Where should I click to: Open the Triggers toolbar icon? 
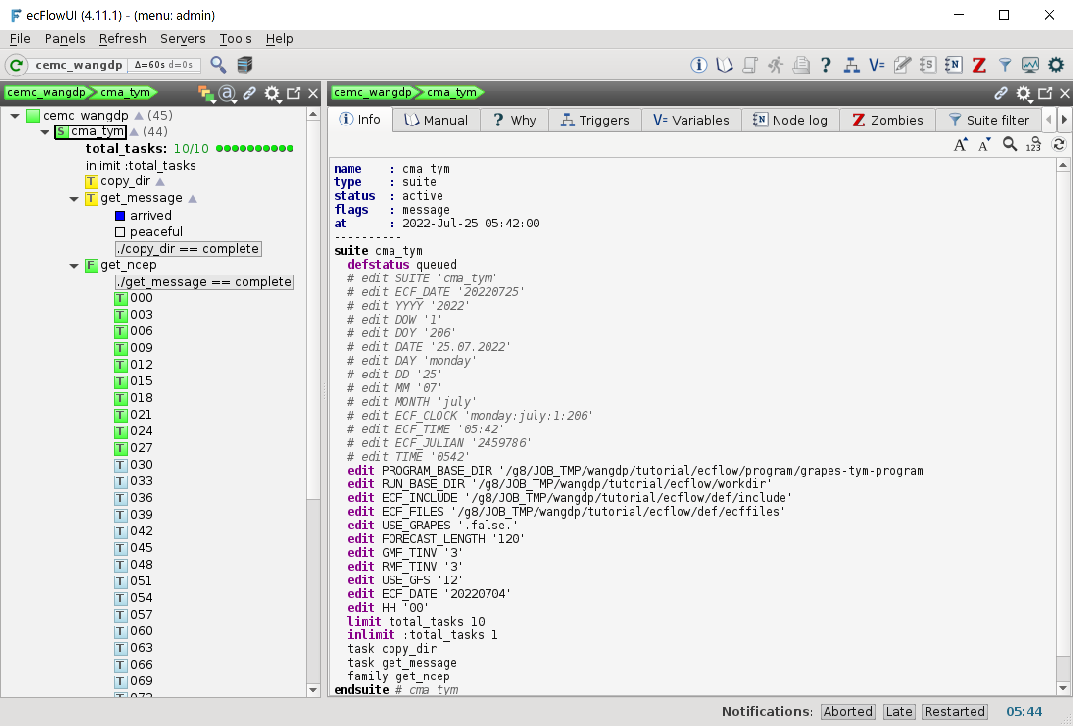tap(852, 65)
